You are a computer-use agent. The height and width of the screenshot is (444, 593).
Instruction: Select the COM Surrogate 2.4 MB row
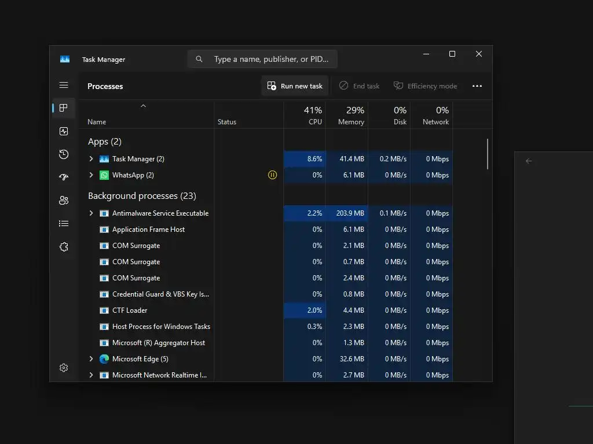click(266, 278)
